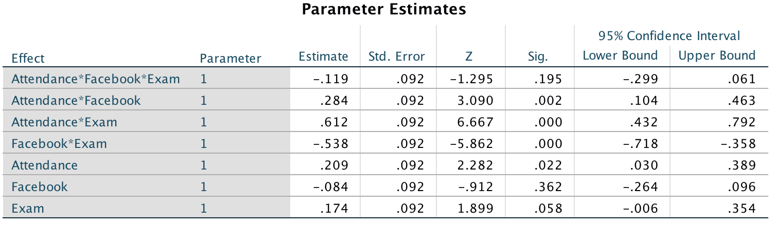Image resolution: width=775 pixels, height=225 pixels.
Task: Select the Exam row's estimate value .174
Action: click(335, 209)
